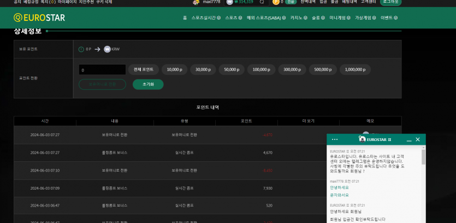Click the maxi7778 username

coord(211,2)
